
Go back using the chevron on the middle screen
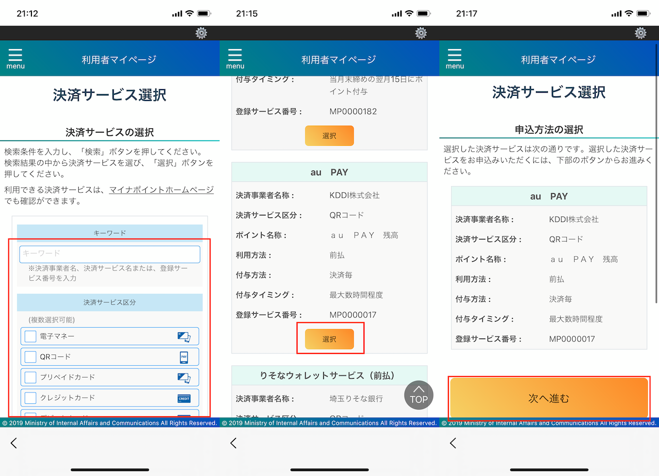[233, 443]
